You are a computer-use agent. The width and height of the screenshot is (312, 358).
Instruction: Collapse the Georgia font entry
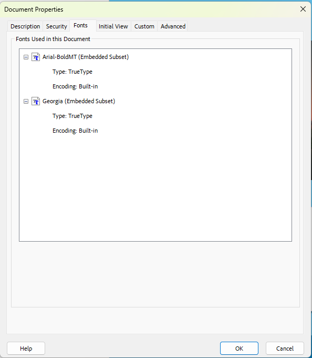26,101
